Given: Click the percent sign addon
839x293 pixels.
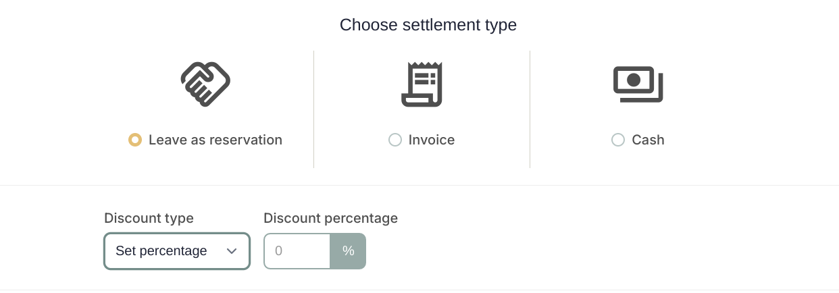Looking at the screenshot, I should (x=348, y=251).
